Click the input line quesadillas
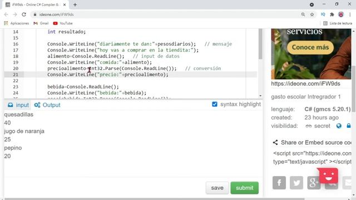The image size is (356, 200). [x=18, y=114]
